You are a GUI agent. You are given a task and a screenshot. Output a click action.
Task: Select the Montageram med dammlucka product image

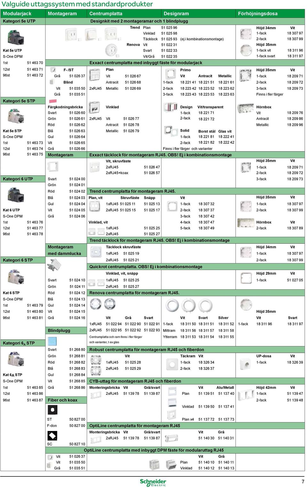(54, 265)
